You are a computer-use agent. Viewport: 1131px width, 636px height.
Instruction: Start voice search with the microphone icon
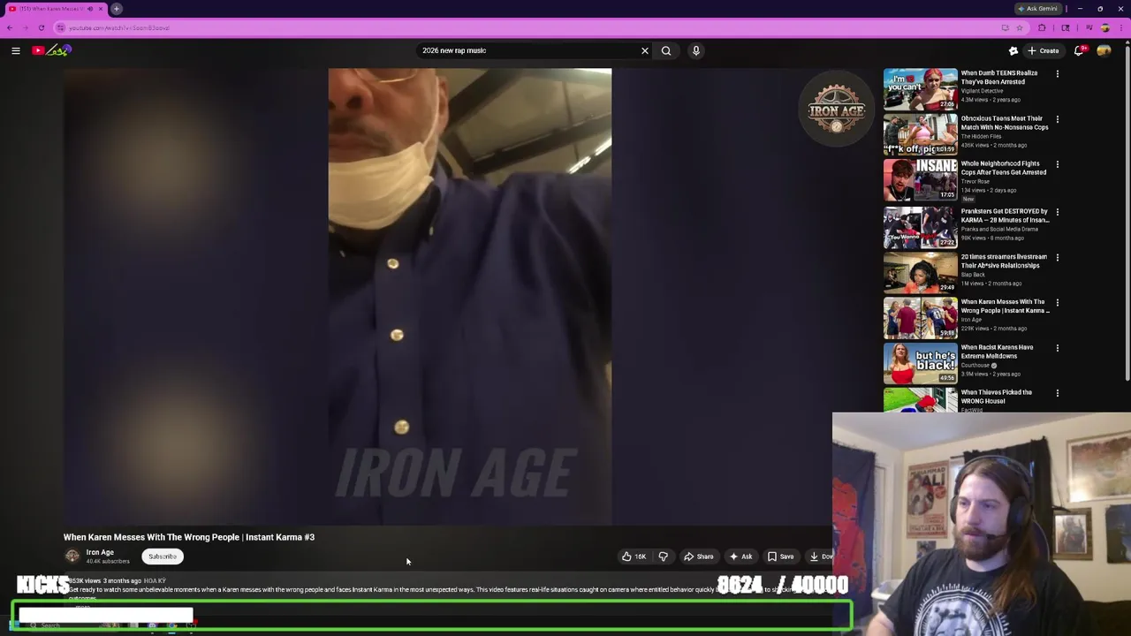(696, 50)
